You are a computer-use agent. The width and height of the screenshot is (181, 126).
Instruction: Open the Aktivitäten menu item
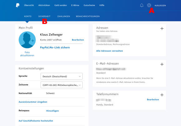(x=44, y=5)
